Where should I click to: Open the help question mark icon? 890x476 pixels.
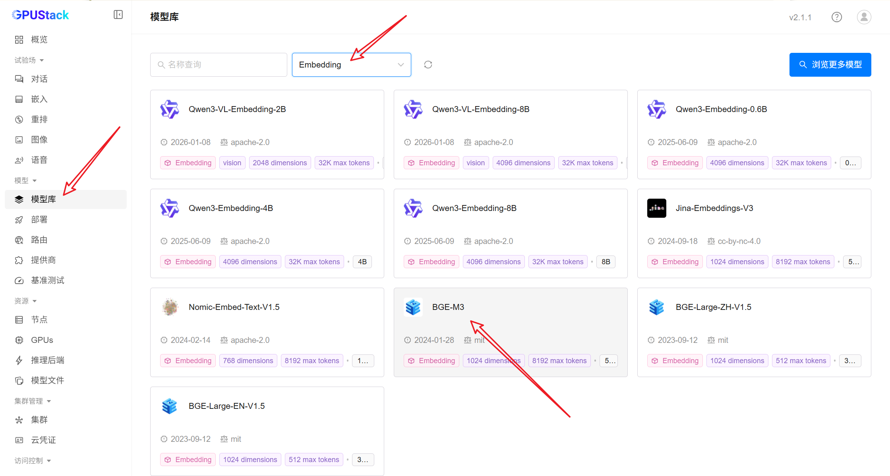(x=836, y=17)
